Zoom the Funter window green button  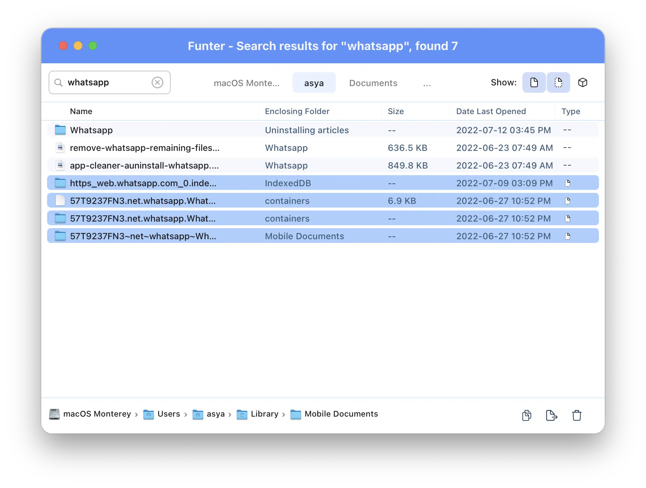tap(93, 46)
